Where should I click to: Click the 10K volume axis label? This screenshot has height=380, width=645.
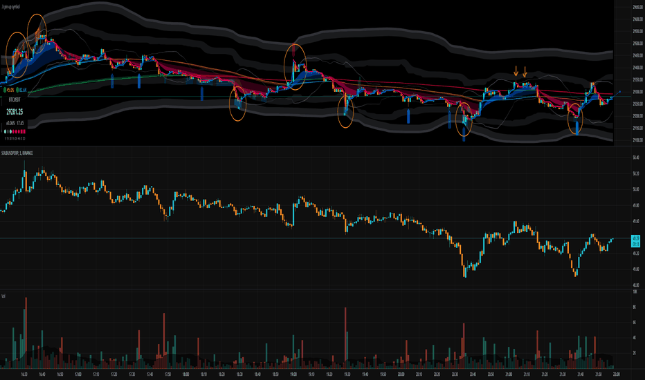coord(635,292)
